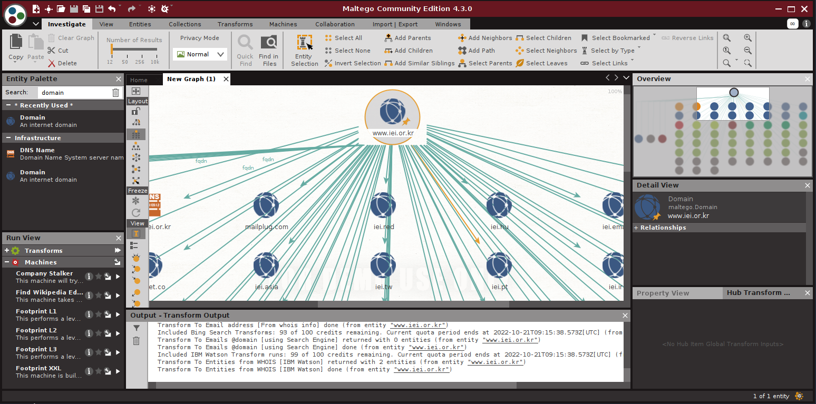Clear Transform Output with trash icon
The image size is (816, 404).
(x=137, y=341)
